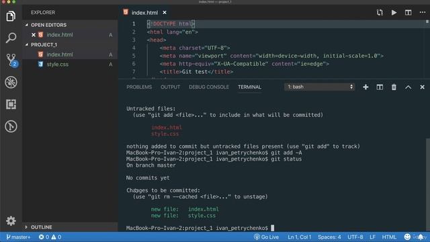Screen dimensions: 430x242
Task: Change language mode via HTML
Action: (389, 237)
